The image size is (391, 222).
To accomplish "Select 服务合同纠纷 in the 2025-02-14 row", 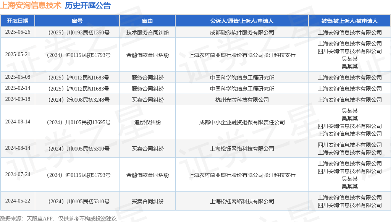I will tap(147, 89).
